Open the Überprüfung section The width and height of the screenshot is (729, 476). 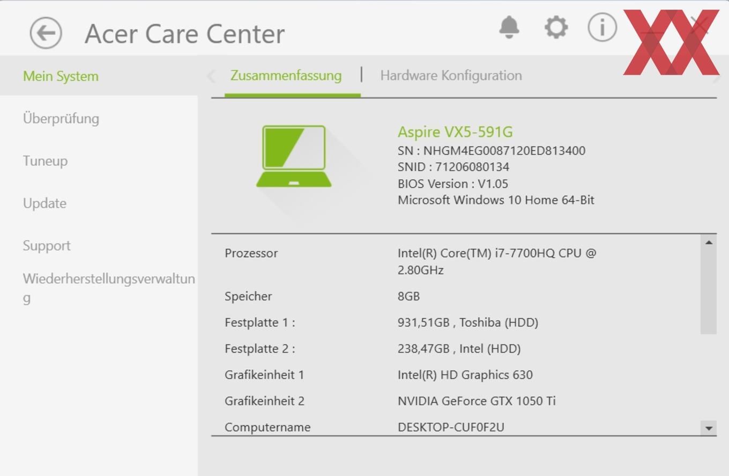tap(61, 119)
